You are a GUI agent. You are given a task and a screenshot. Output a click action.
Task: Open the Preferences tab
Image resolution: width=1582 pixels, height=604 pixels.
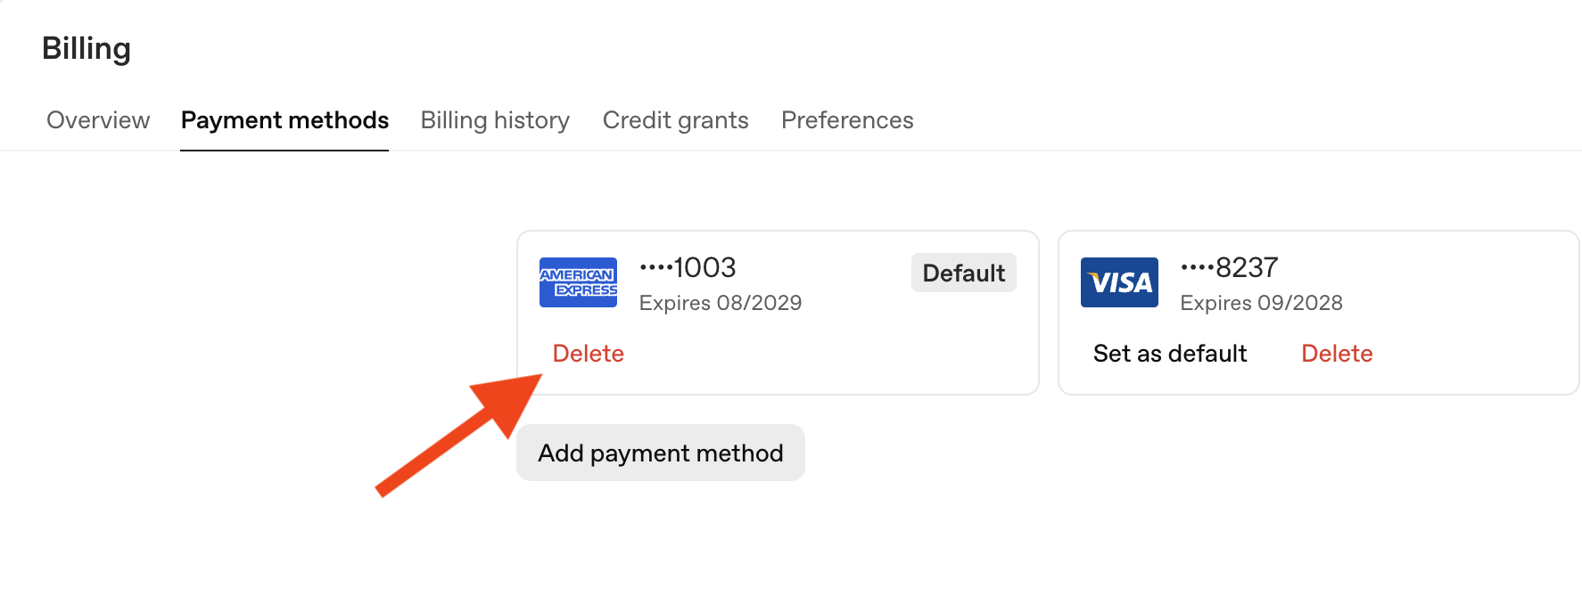847,120
